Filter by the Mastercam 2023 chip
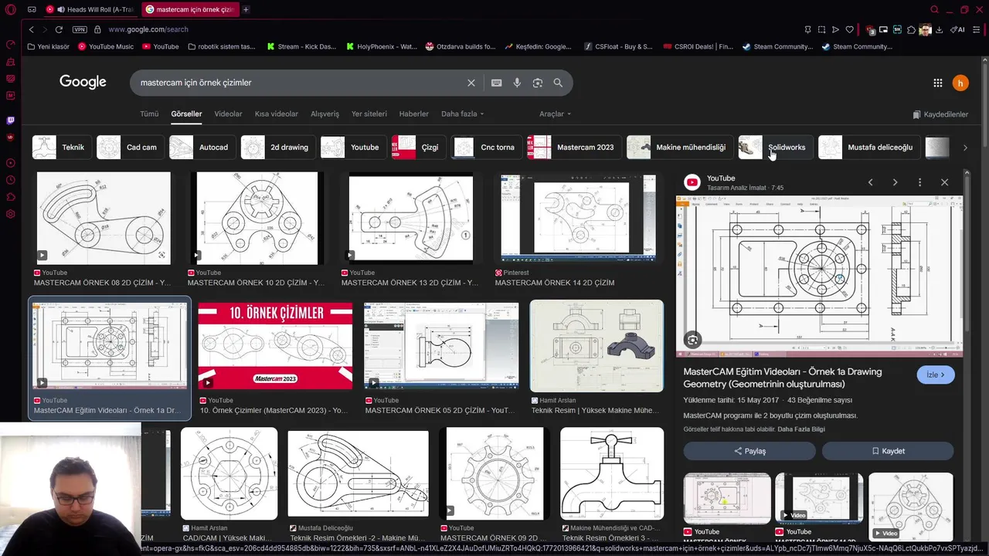989x556 pixels. [x=573, y=147]
